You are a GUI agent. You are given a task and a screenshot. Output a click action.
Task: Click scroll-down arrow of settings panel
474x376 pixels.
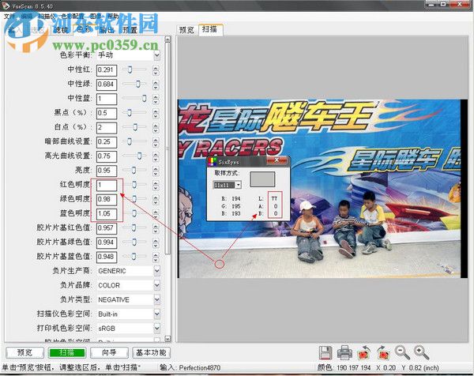[167, 339]
